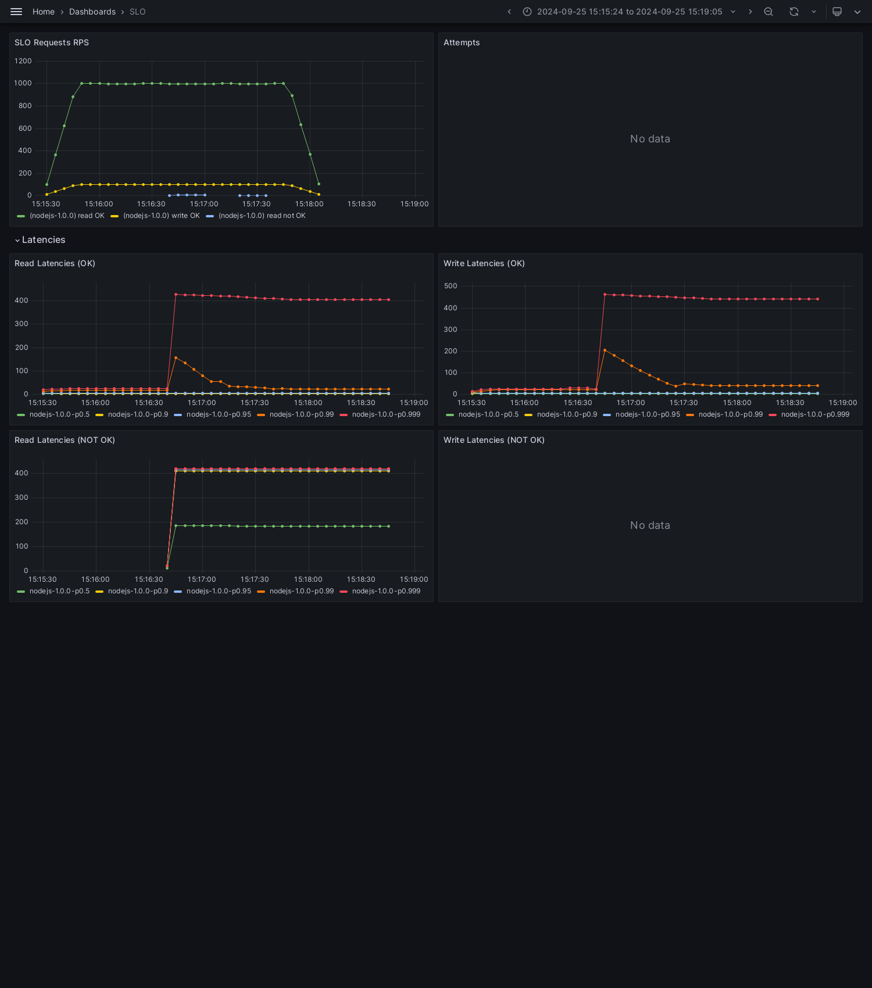Click the clock icon in time picker
The image size is (872, 988).
(527, 12)
